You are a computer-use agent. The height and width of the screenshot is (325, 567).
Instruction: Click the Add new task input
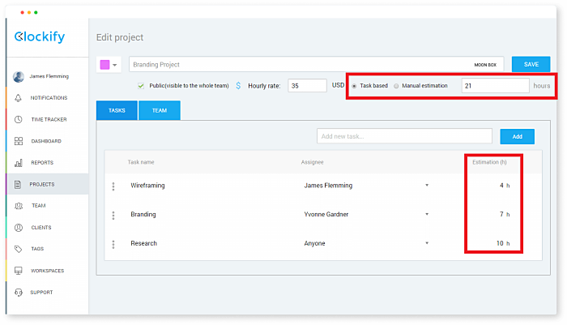[x=404, y=136]
